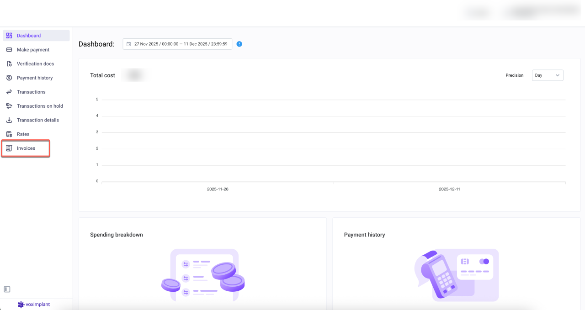Go to Make payment section
The image size is (585, 310).
33,50
